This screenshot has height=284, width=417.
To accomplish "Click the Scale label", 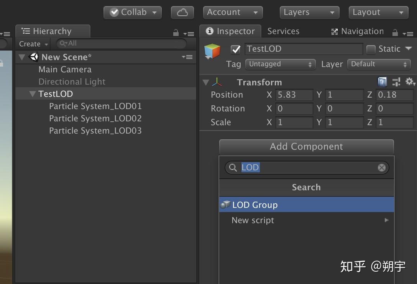I will 221,122.
